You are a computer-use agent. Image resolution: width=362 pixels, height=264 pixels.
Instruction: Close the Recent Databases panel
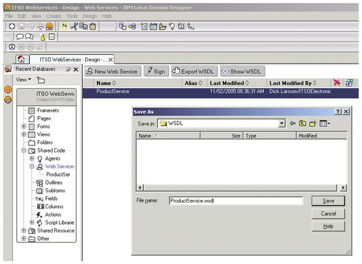pos(76,70)
